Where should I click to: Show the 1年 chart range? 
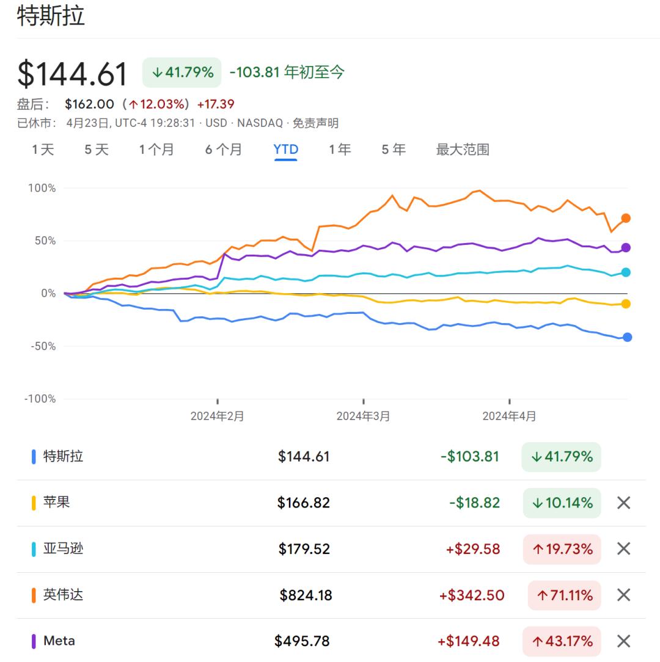tap(340, 150)
